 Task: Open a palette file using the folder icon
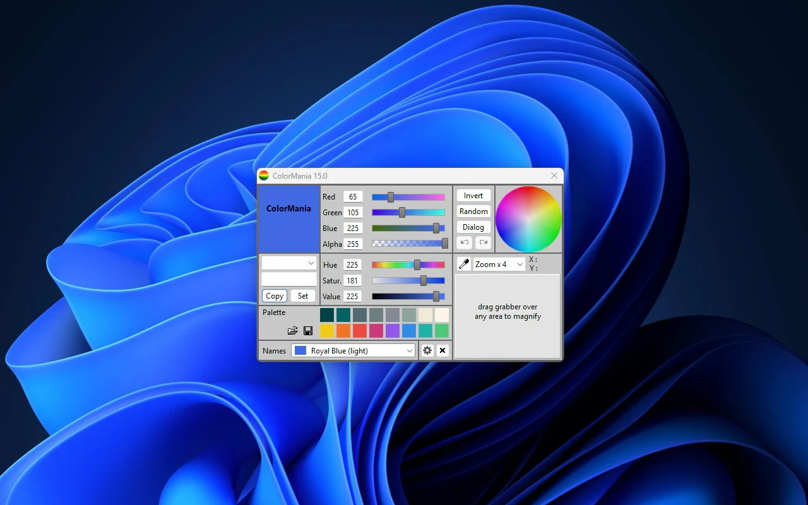click(292, 330)
